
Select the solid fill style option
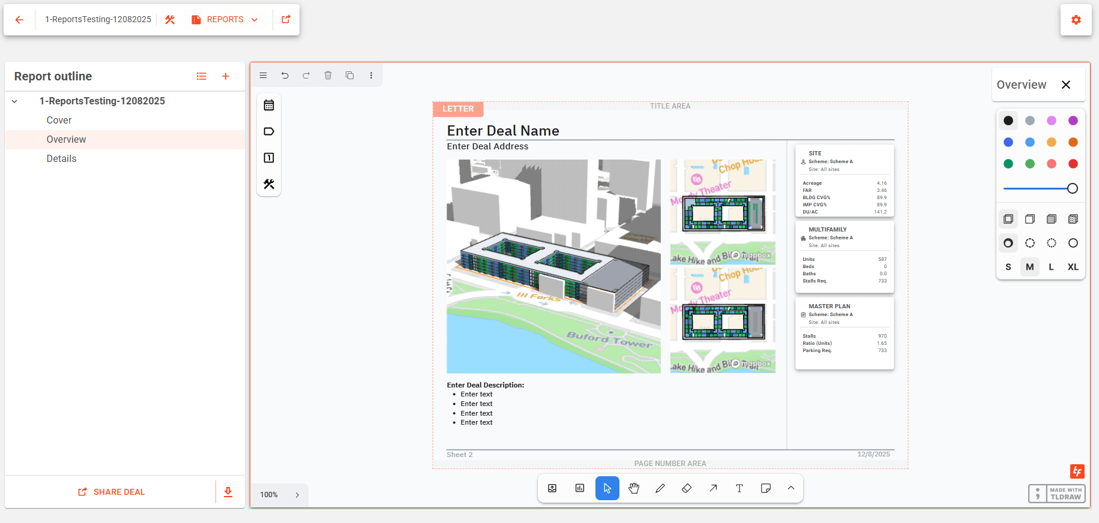pyautogui.click(x=1052, y=219)
